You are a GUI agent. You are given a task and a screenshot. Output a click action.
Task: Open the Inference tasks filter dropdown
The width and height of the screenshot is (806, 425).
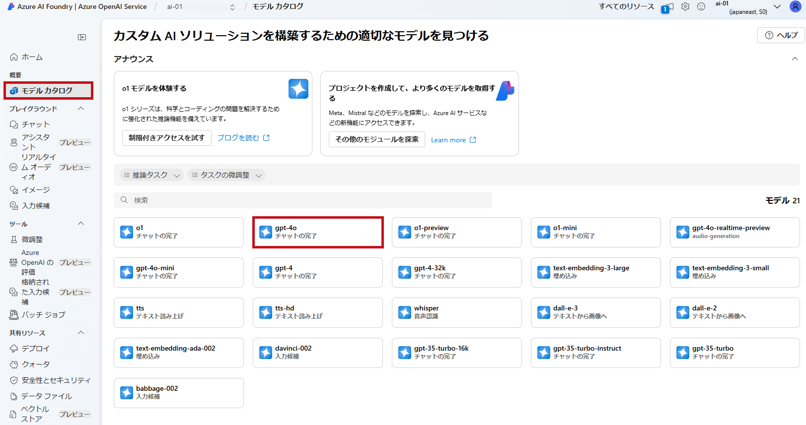click(151, 175)
